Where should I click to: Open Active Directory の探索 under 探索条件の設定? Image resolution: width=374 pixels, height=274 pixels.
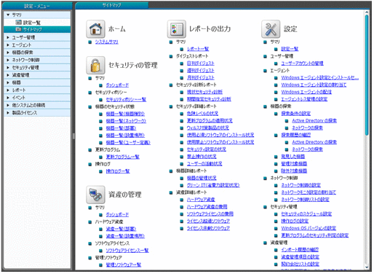click(x=314, y=121)
